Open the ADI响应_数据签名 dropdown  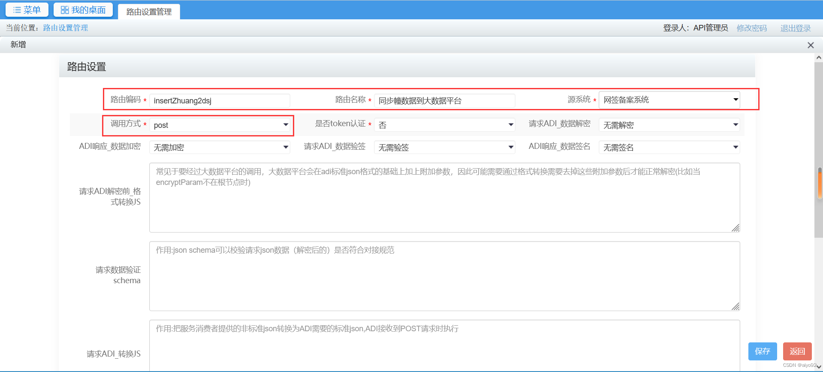click(669, 147)
